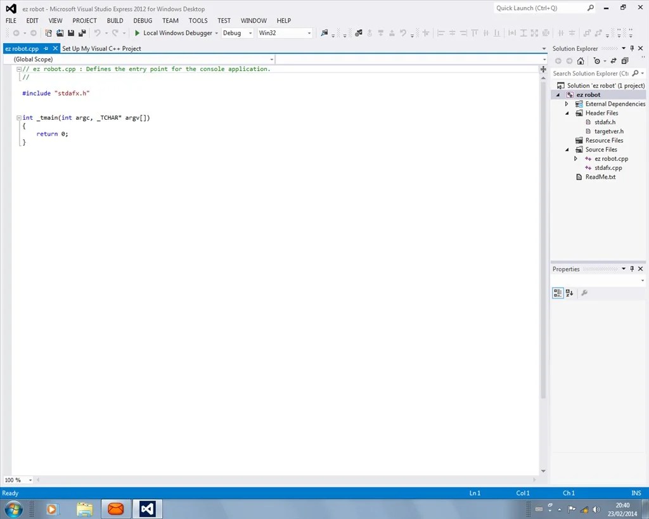Select stdafx.cpp in Source Files
Image resolution: width=649 pixels, height=519 pixels.
point(608,168)
